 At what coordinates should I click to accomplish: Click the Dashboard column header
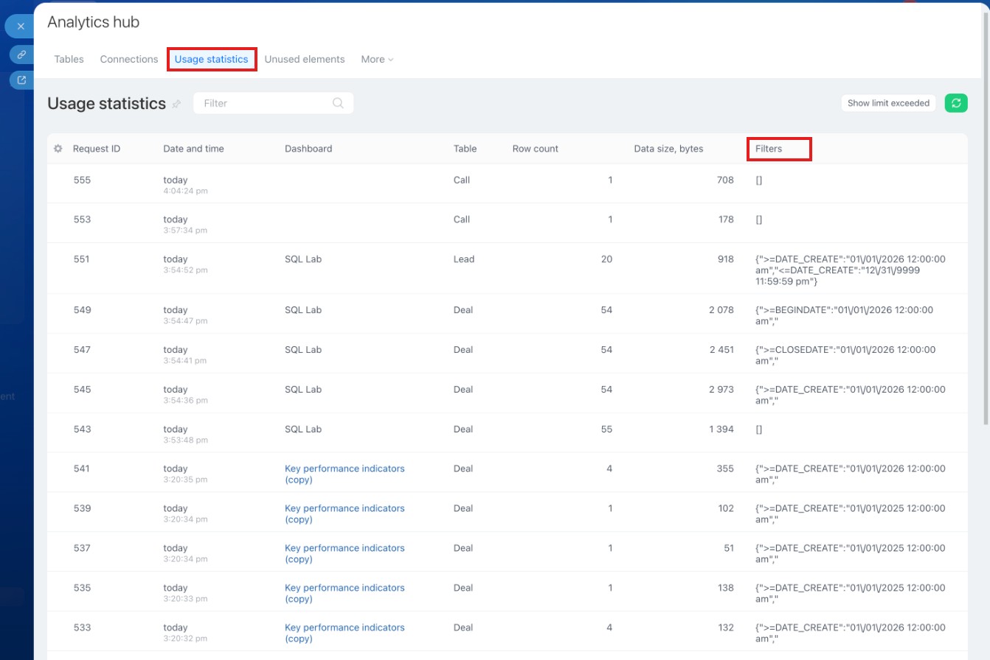(308, 149)
